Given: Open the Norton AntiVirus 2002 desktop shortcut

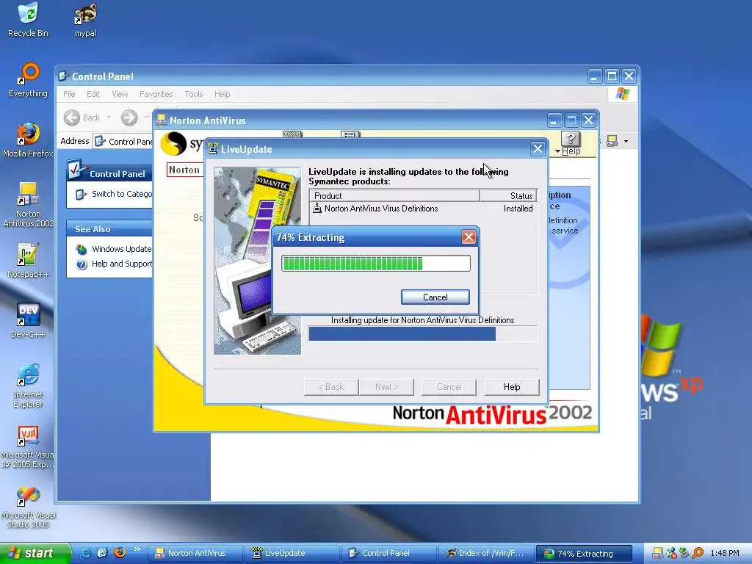Looking at the screenshot, I should 28,205.
